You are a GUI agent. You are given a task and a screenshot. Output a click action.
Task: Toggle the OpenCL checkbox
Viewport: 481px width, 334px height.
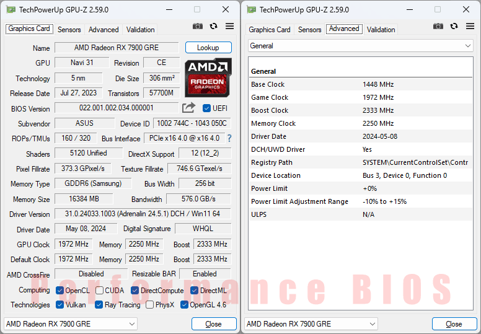[60, 291]
